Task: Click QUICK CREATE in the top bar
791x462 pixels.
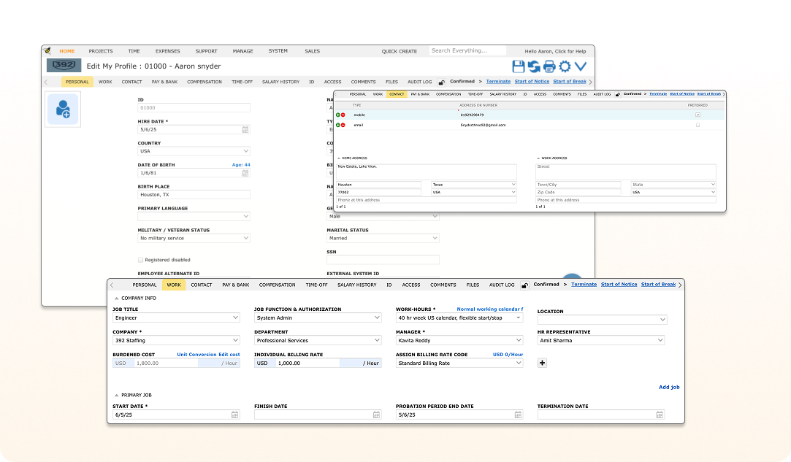Action: coord(399,51)
